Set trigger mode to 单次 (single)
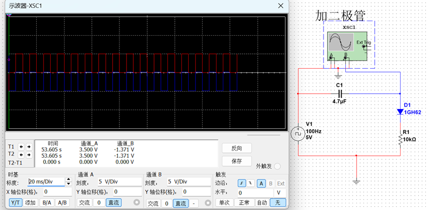 pos(224,203)
